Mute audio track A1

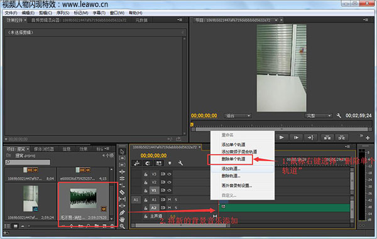tap(170, 199)
